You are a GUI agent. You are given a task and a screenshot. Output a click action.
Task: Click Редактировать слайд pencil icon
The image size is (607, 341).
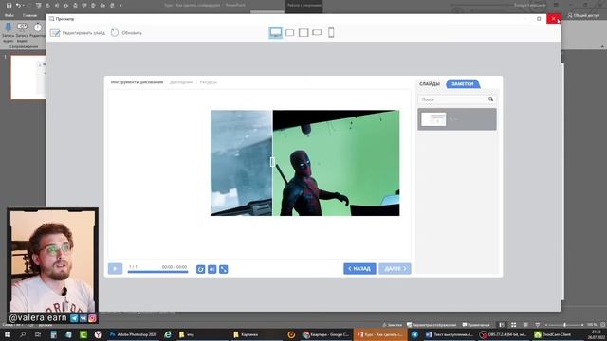pos(55,33)
